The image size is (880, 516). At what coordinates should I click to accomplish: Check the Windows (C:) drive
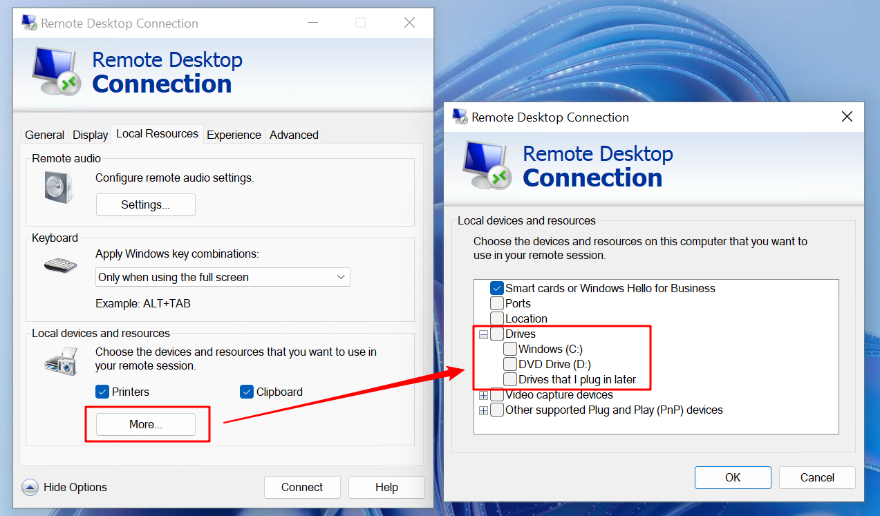[x=509, y=349]
